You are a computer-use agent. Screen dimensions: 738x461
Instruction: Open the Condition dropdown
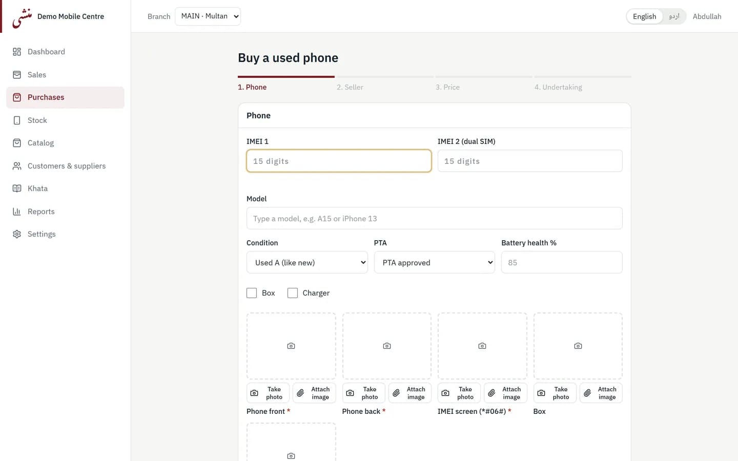pos(307,262)
